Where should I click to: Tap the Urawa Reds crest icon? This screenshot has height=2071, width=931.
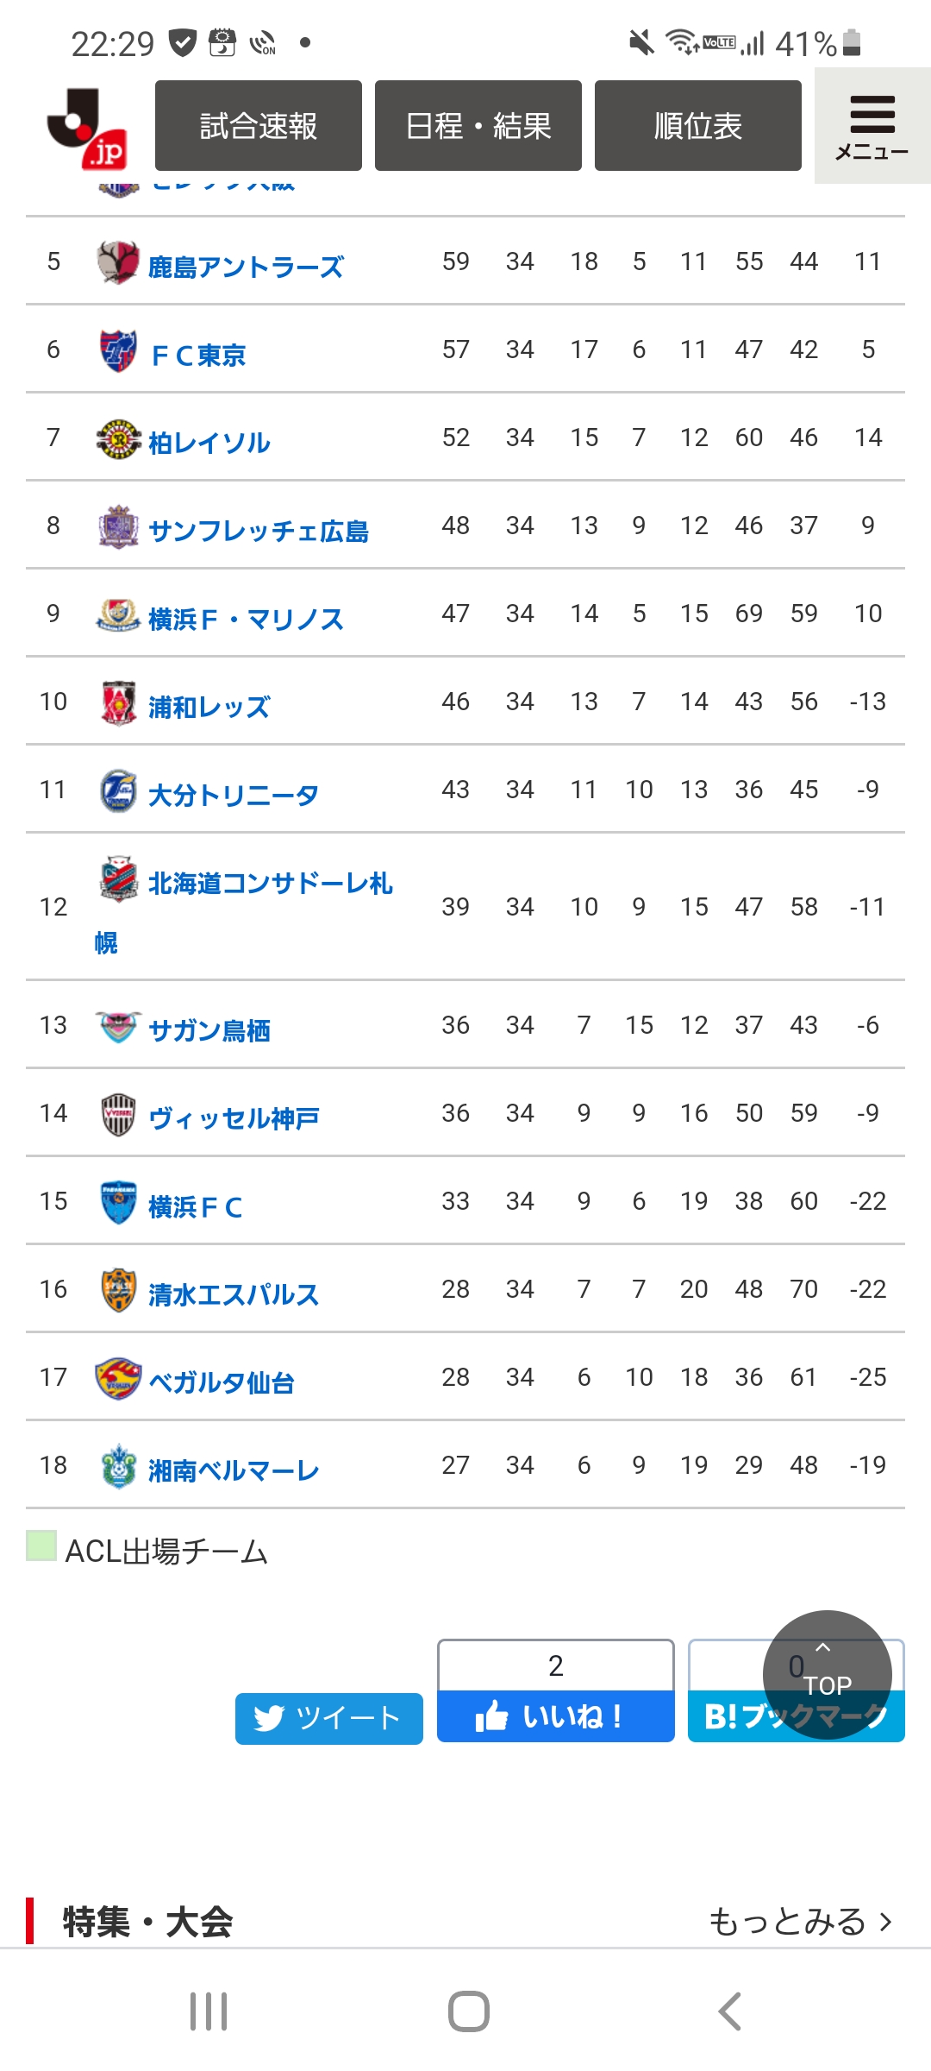[x=118, y=702]
